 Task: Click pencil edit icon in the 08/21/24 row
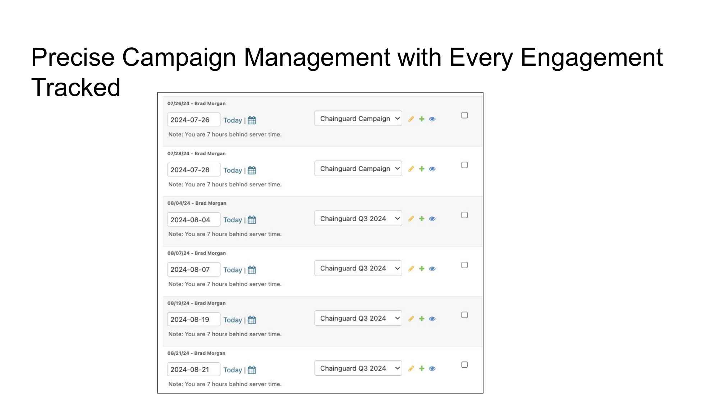coord(411,368)
